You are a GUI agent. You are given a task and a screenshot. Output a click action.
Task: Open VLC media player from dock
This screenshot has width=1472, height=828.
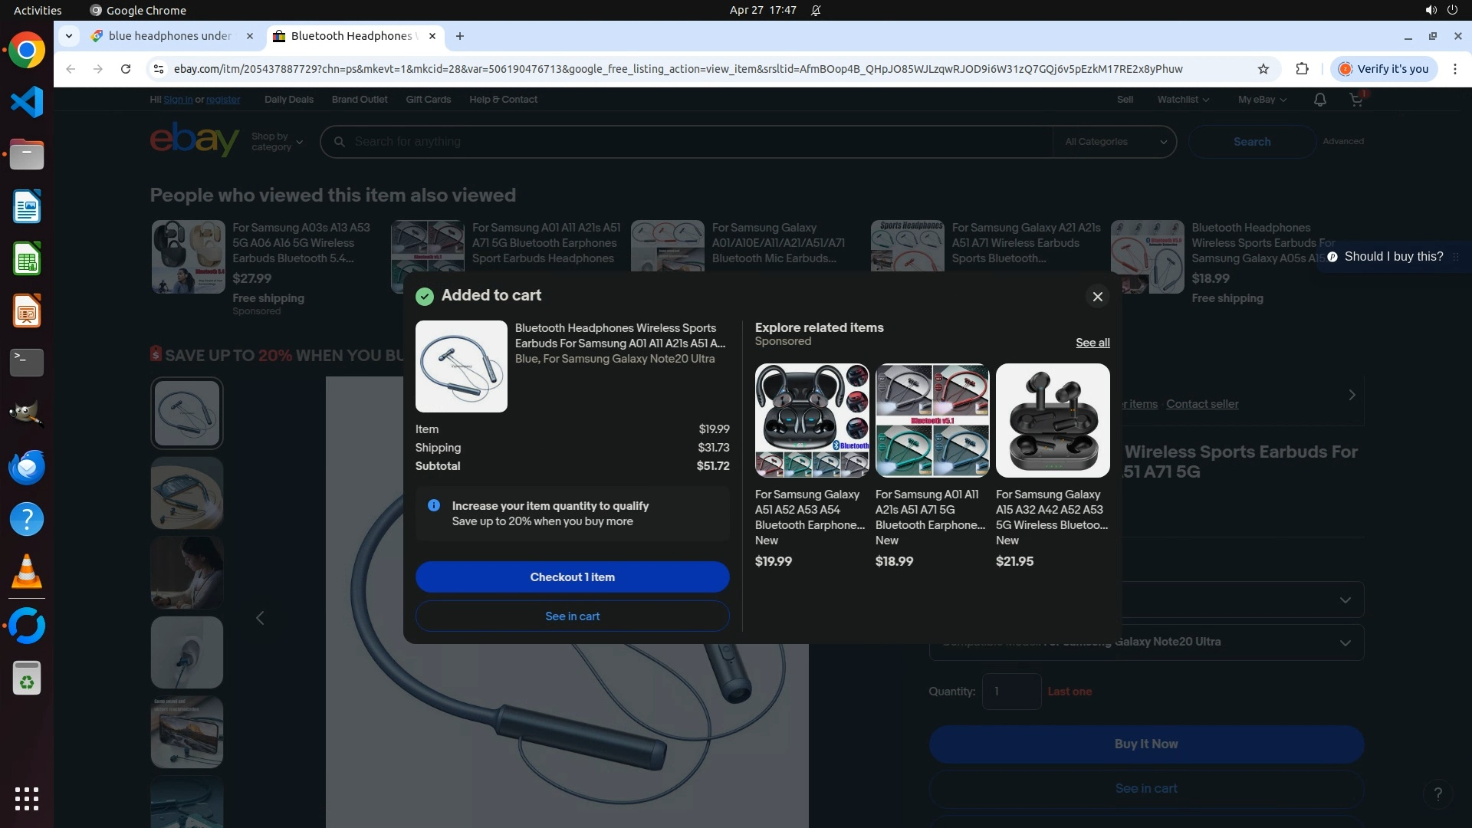point(27,571)
